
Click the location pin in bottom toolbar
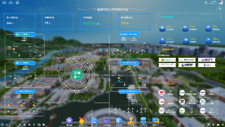click(25, 125)
